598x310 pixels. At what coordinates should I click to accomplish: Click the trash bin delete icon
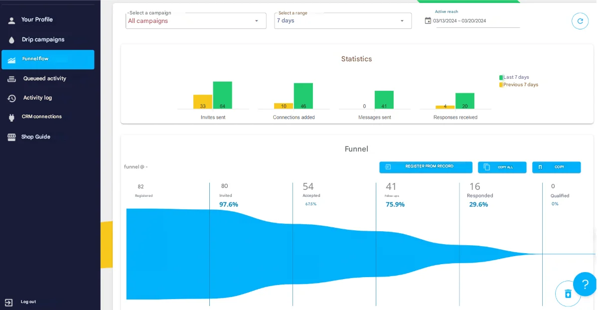[568, 294]
